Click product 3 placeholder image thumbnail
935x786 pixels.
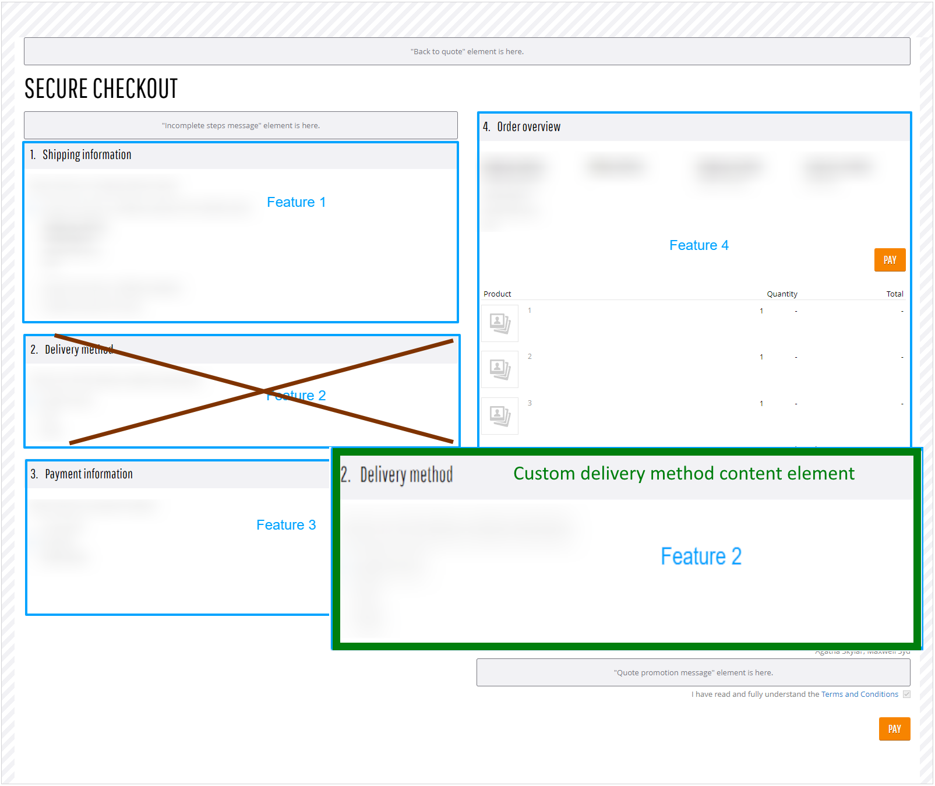pyautogui.click(x=500, y=415)
